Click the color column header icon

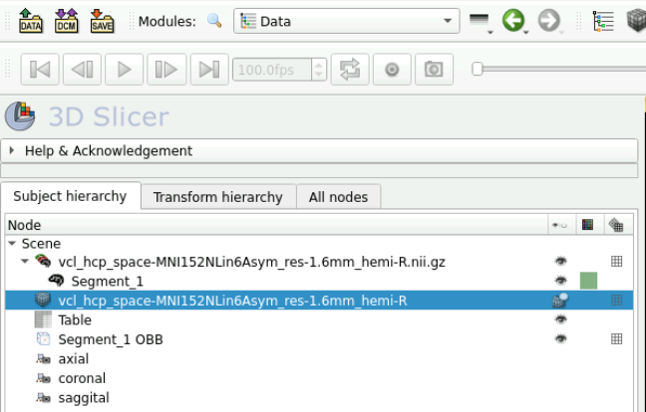click(587, 225)
